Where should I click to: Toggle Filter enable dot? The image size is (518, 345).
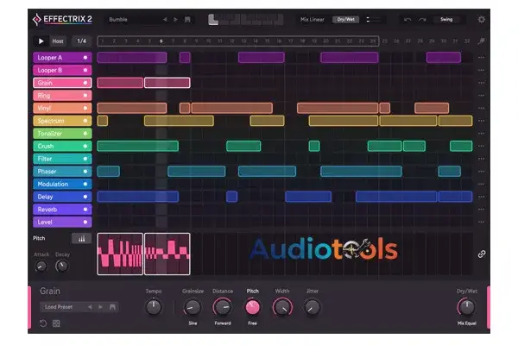pos(85,159)
